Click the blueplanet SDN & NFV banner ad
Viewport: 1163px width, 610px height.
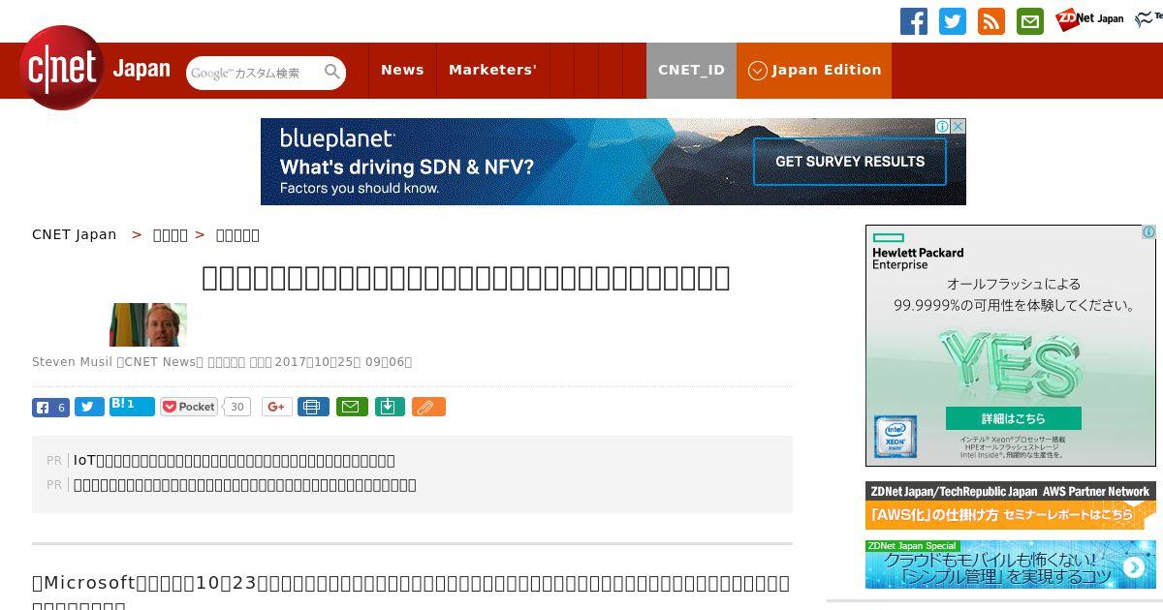click(x=613, y=162)
